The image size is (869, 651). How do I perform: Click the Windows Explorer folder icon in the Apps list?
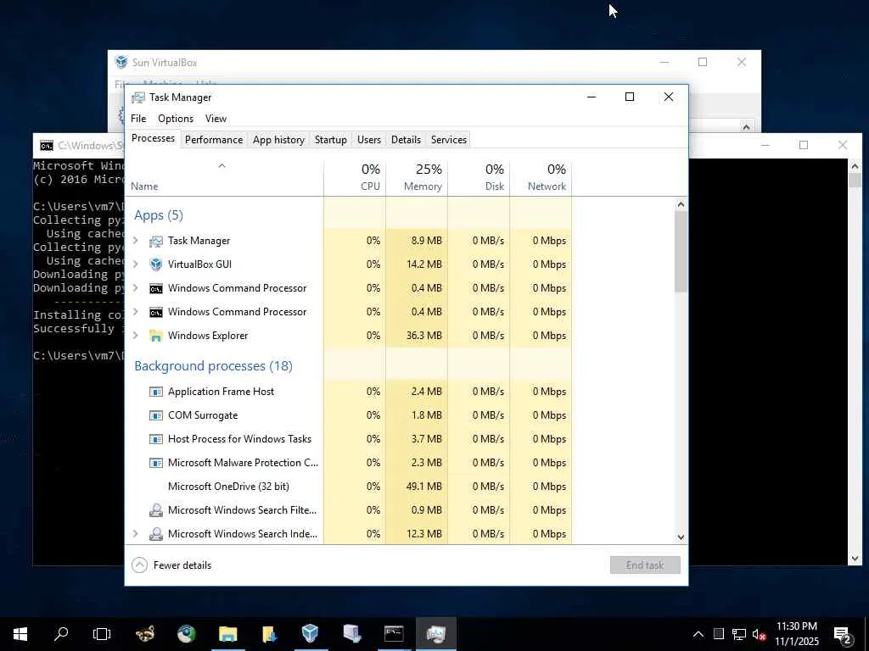pyautogui.click(x=156, y=336)
